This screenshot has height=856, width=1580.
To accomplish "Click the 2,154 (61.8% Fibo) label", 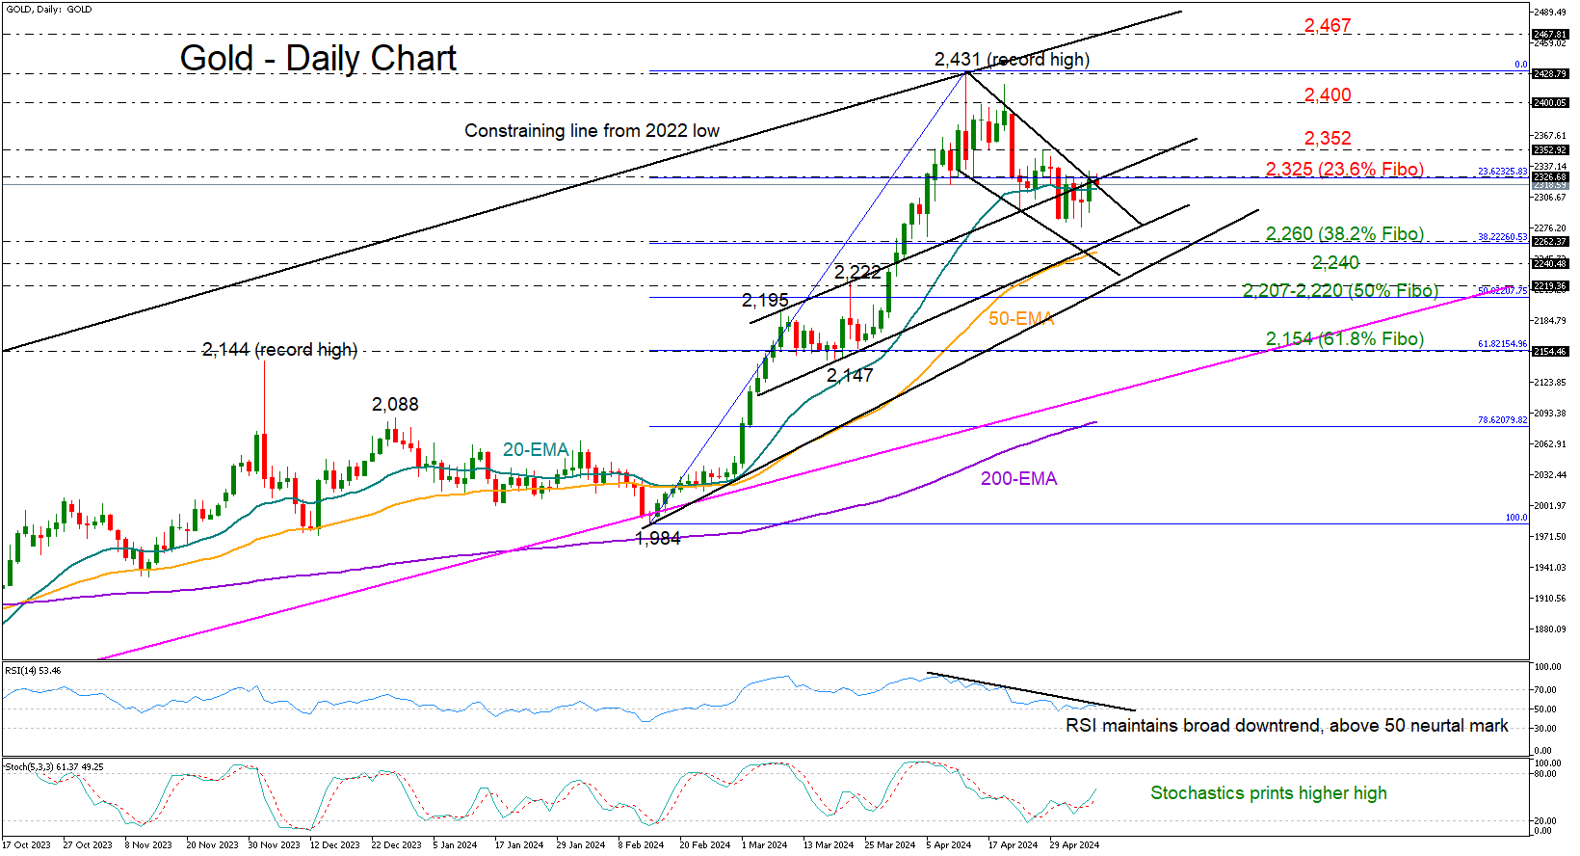I will [1344, 339].
